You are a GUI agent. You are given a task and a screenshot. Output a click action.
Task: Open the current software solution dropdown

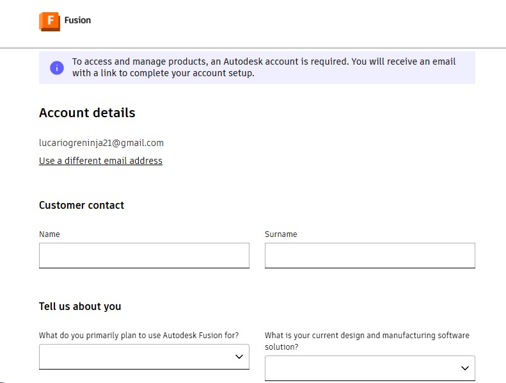(x=361, y=368)
